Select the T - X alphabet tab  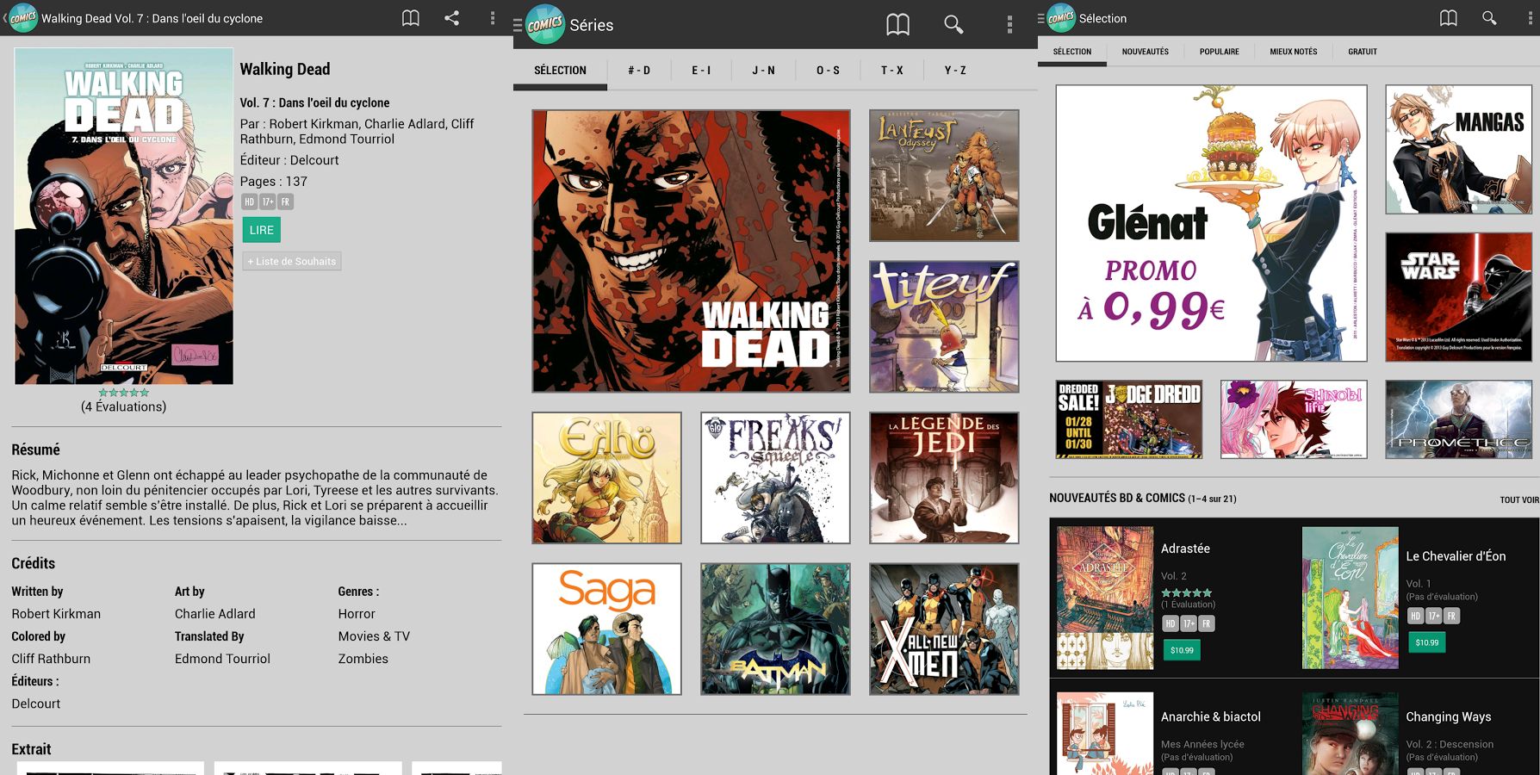(891, 71)
